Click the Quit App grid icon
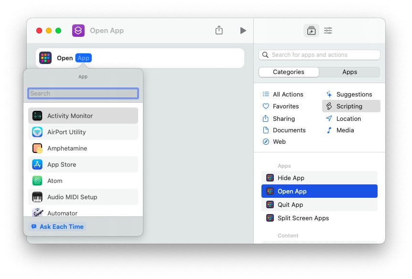This screenshot has width=412, height=279. pyautogui.click(x=270, y=204)
